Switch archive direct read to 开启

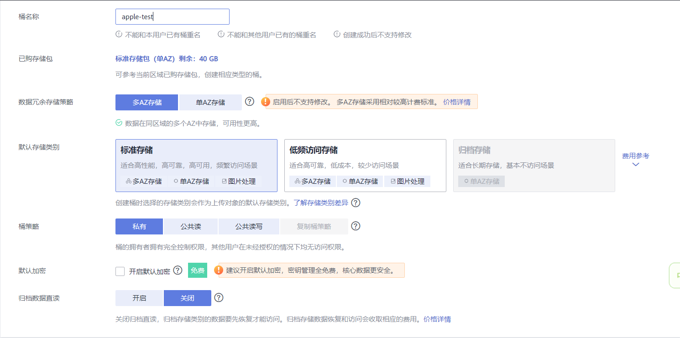tap(139, 298)
